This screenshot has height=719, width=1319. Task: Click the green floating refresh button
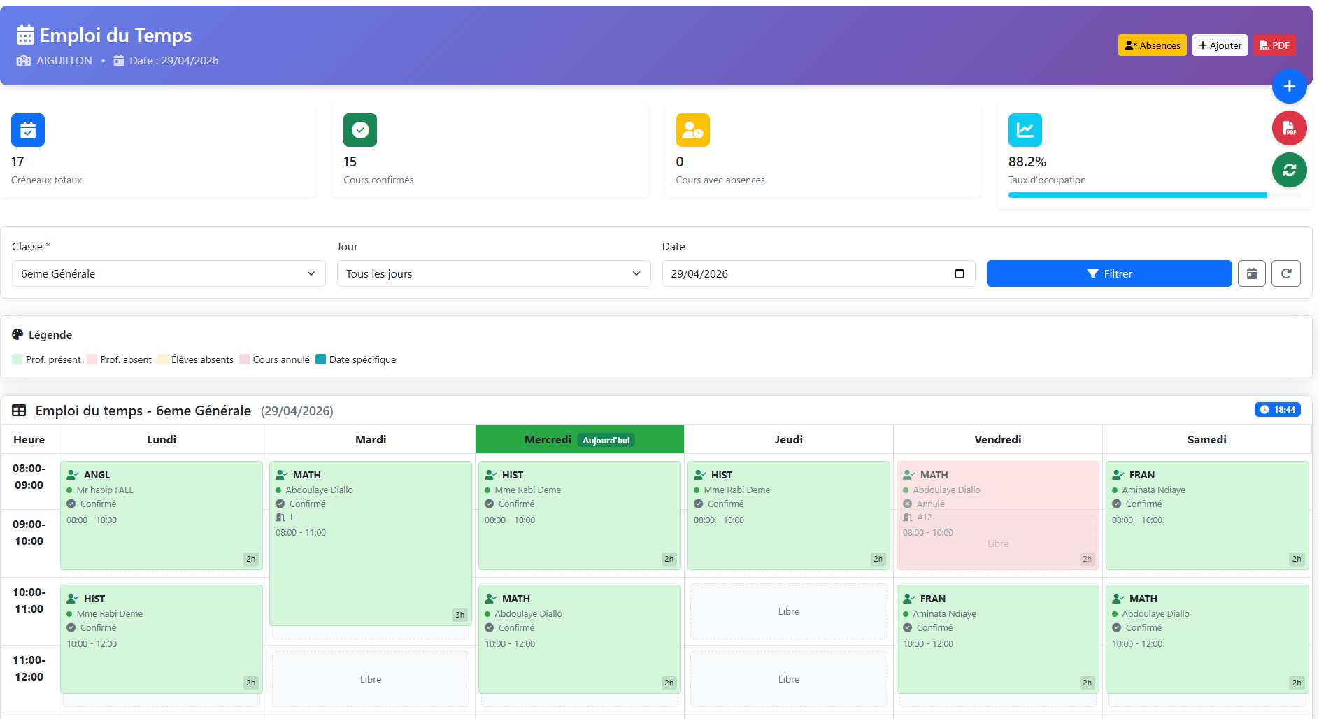(1289, 170)
